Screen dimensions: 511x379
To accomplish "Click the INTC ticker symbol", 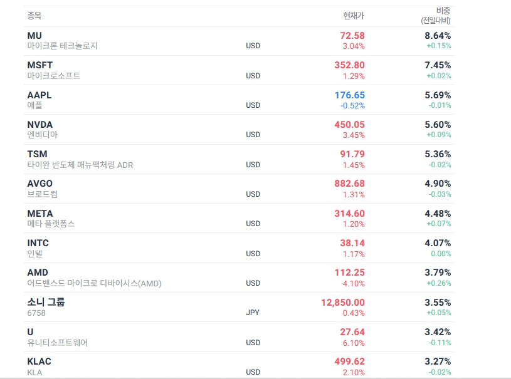I will pyautogui.click(x=38, y=243).
